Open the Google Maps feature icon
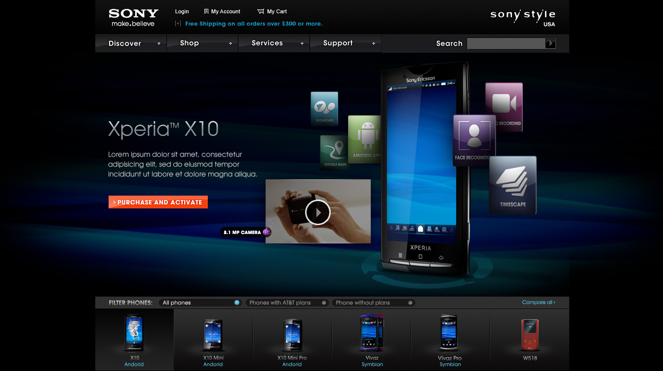The image size is (663, 371). pyautogui.click(x=335, y=152)
